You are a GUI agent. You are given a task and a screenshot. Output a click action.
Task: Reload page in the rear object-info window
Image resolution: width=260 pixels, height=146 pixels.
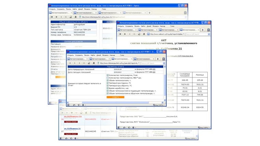point(70,17)
